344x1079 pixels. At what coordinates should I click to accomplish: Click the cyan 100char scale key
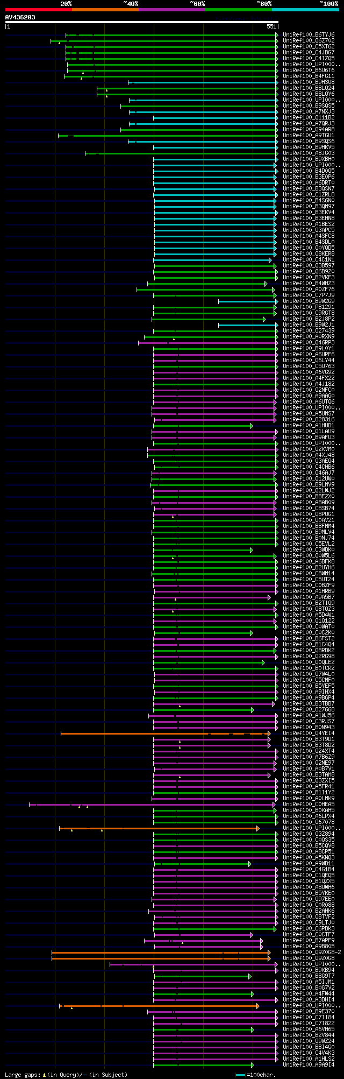[240, 1075]
